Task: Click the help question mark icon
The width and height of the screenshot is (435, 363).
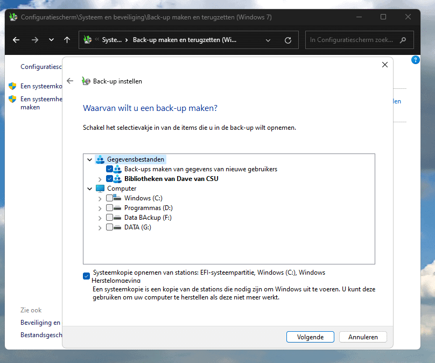Action: (x=415, y=60)
